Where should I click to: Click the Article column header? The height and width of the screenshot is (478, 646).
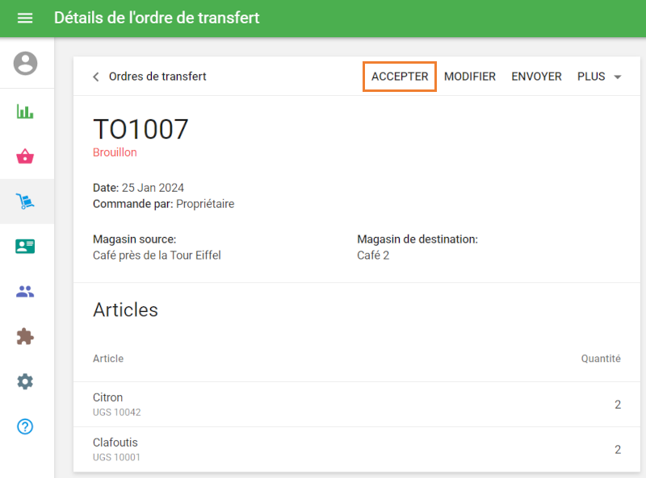coord(108,359)
